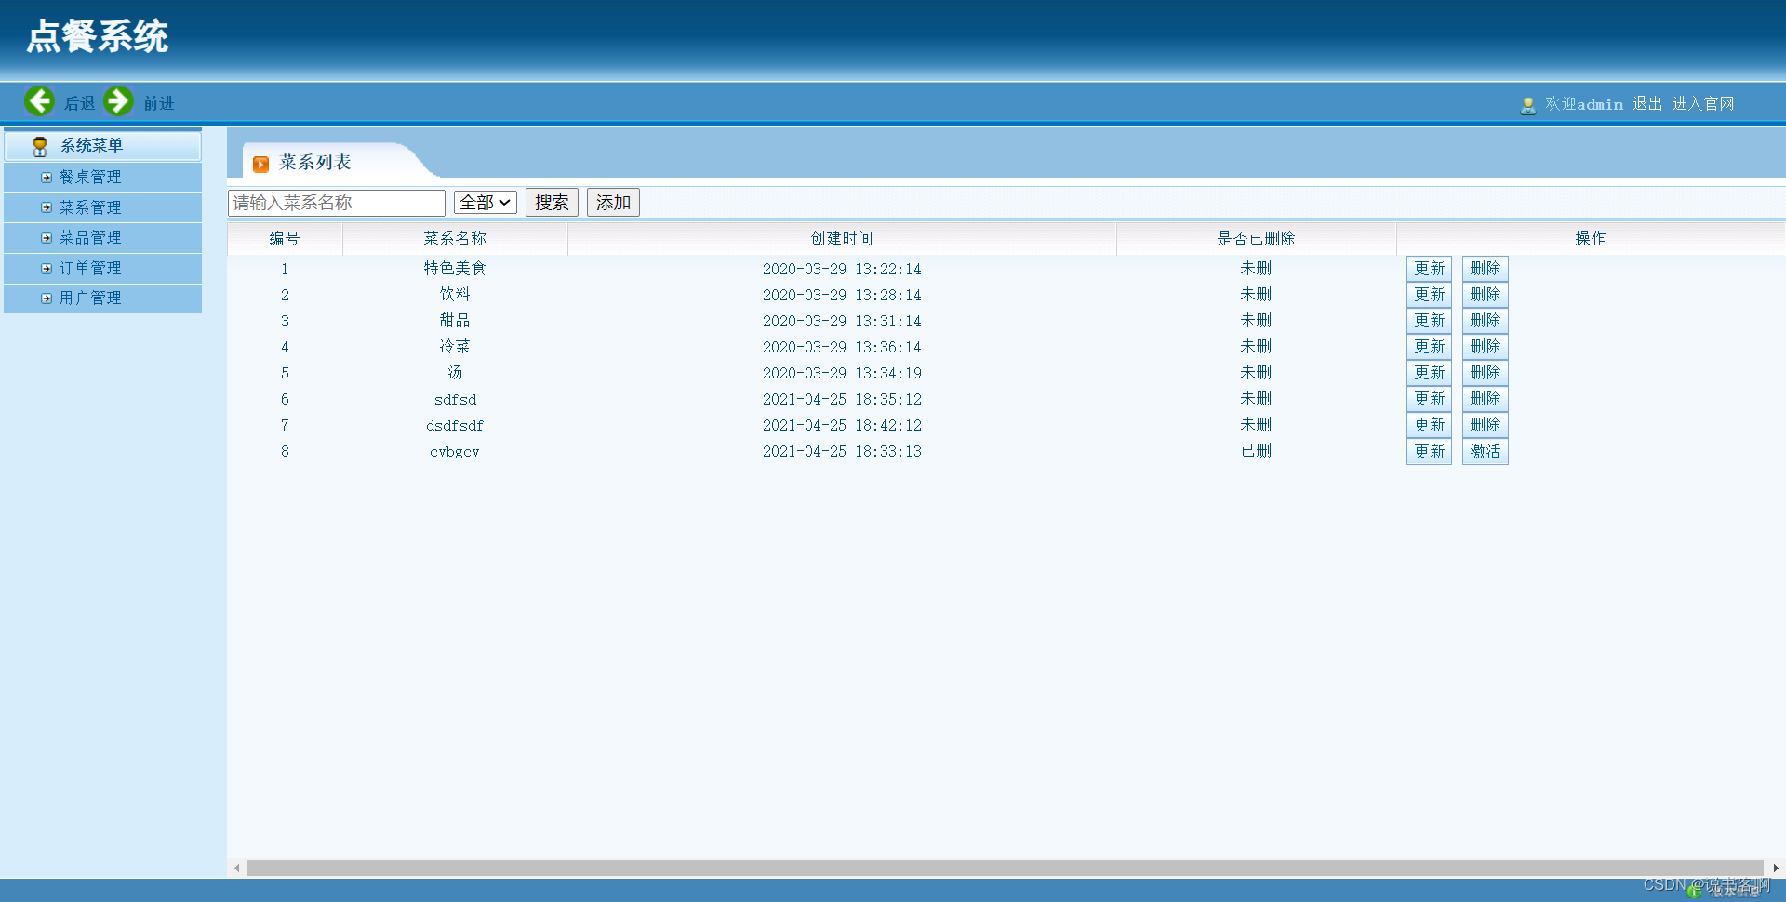1786x902 pixels.
Task: Click 删除 for 特色美食 row
Action: point(1485,269)
